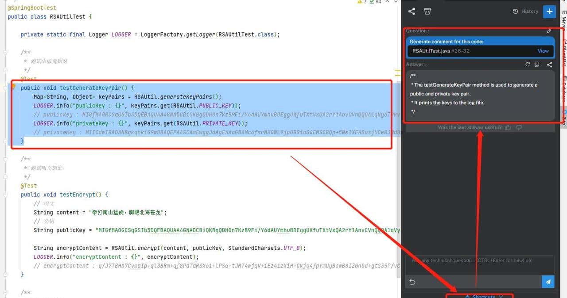Viewport: 567px width, 298px height.
Task: Mark the last answer as useful (thumbs up)
Action: coord(508,128)
